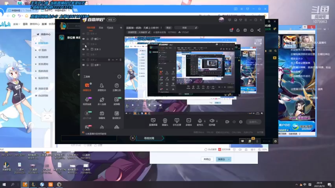
Task: Select the first orange scene tab
Action: tap(91, 28)
